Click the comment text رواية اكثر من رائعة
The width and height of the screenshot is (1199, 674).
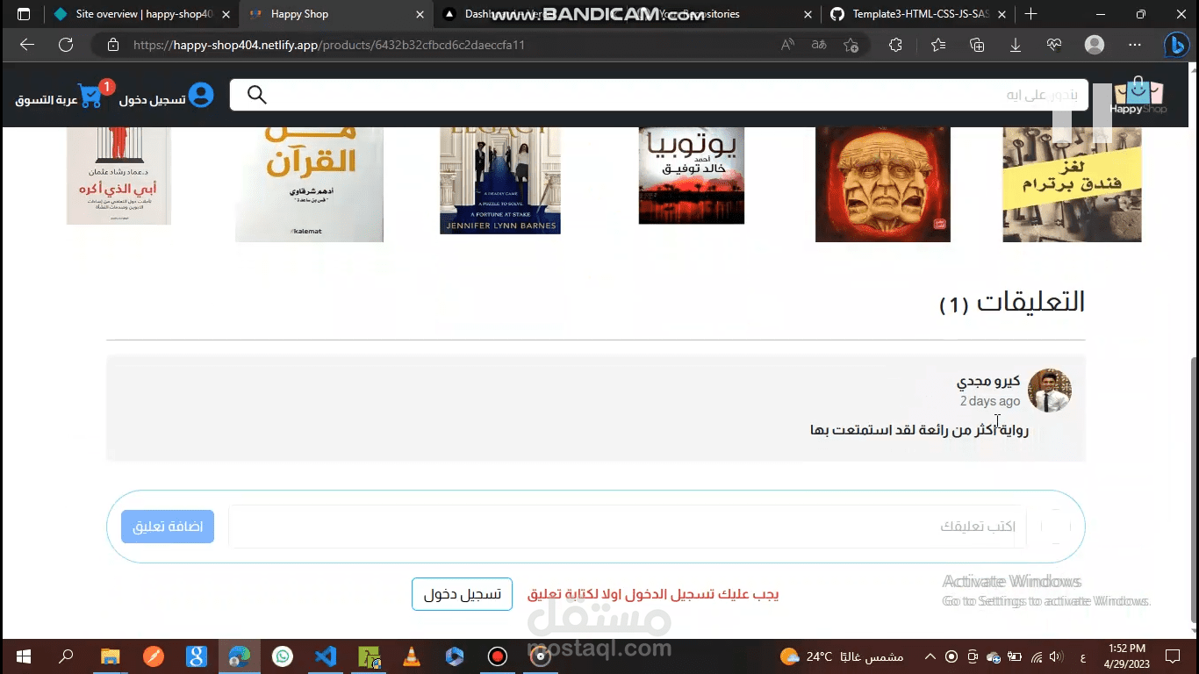click(x=920, y=430)
